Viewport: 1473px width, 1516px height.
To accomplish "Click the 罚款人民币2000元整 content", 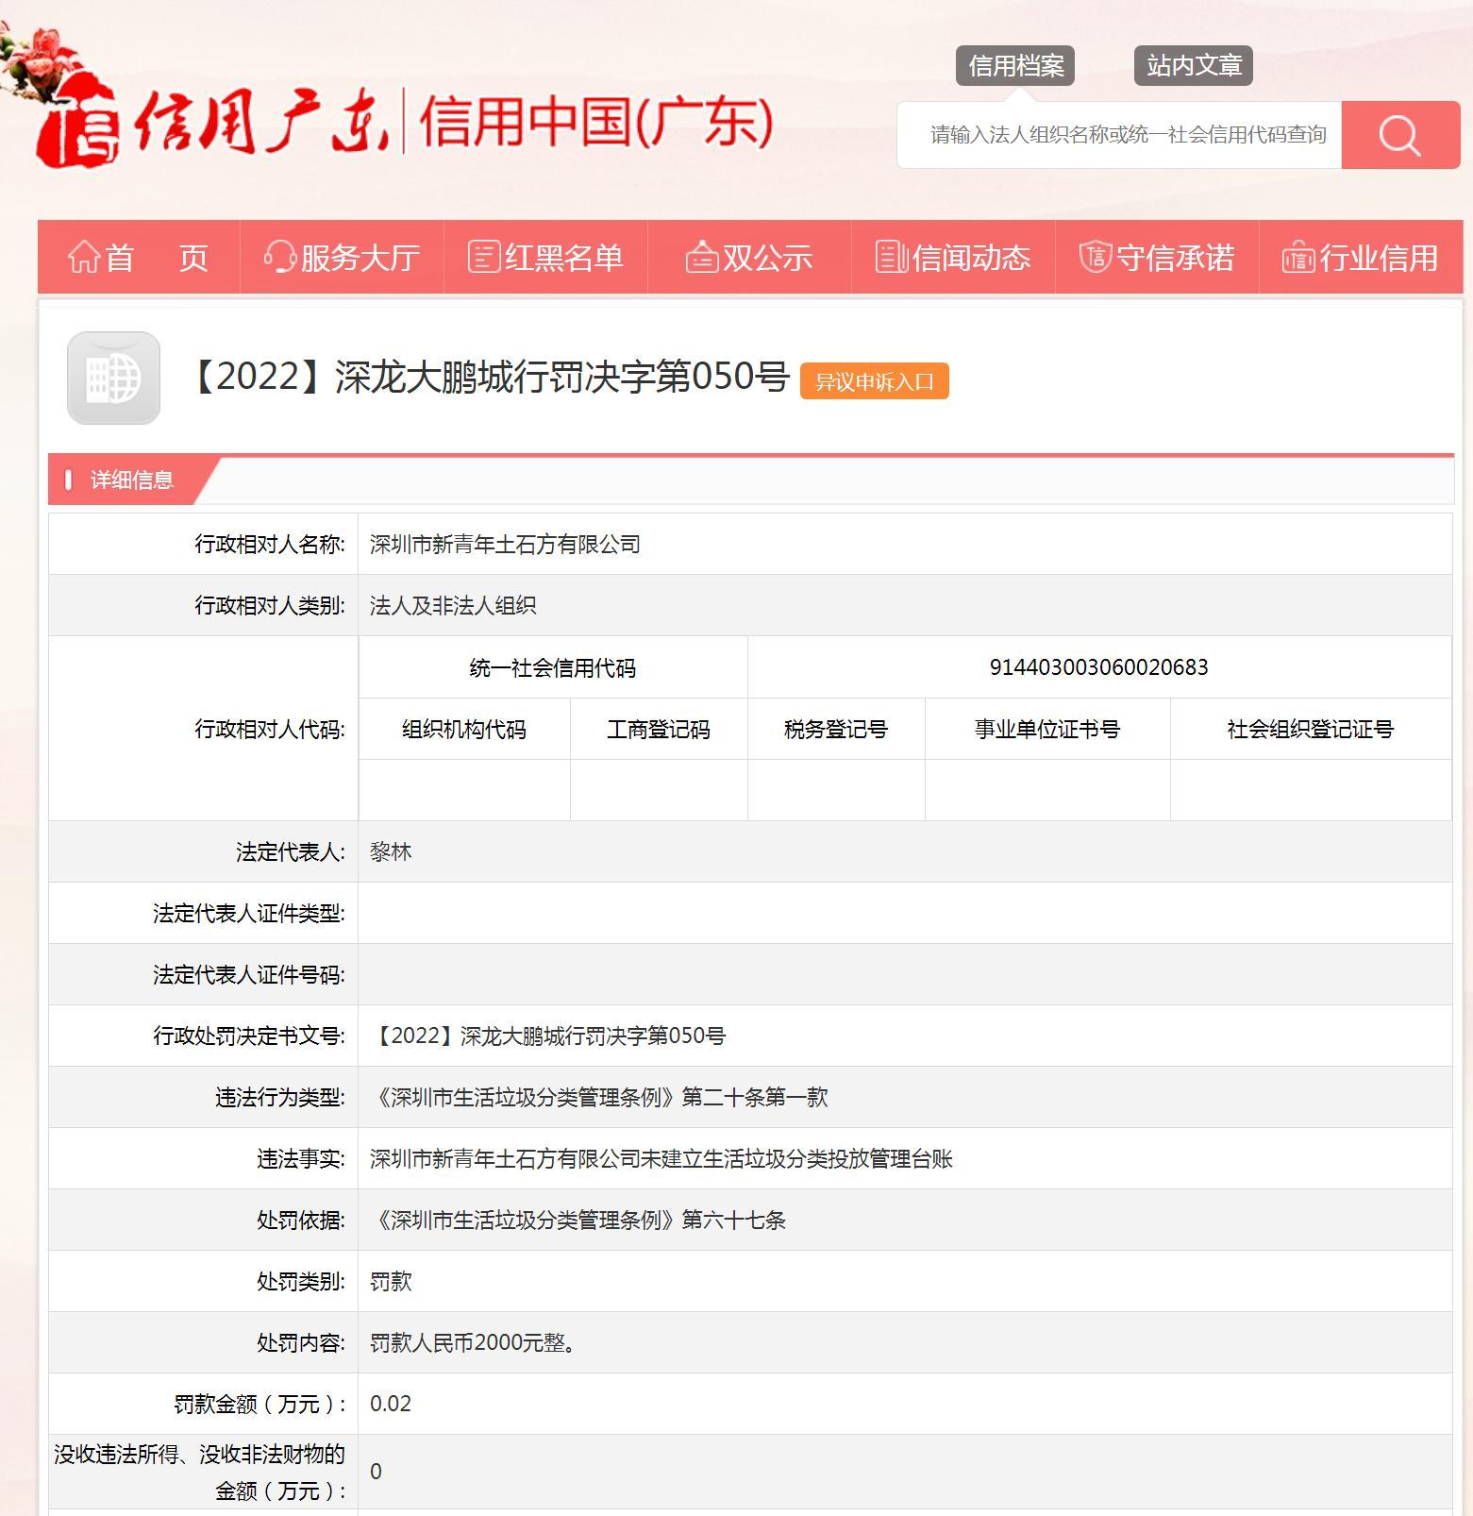I will (x=473, y=1342).
